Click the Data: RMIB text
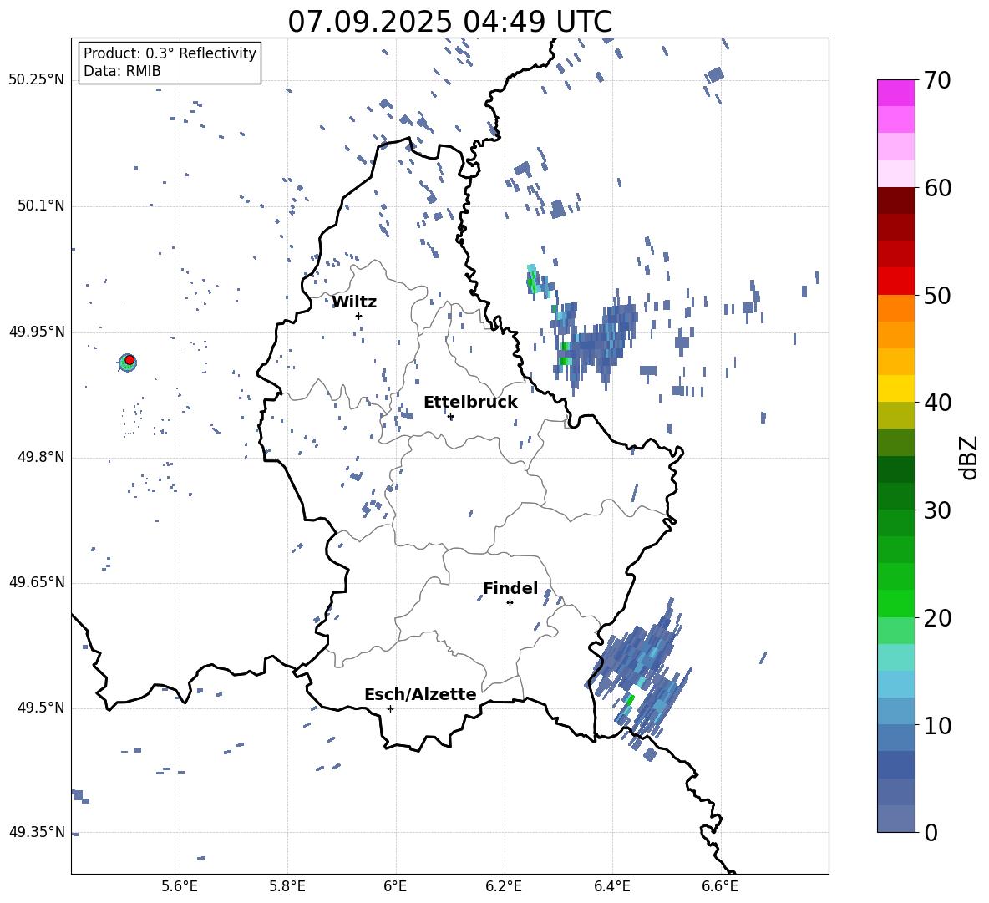This screenshot has height=903, width=989. (122, 71)
